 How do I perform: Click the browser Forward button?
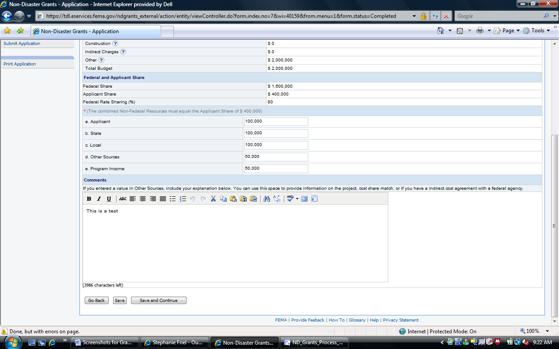coord(19,17)
